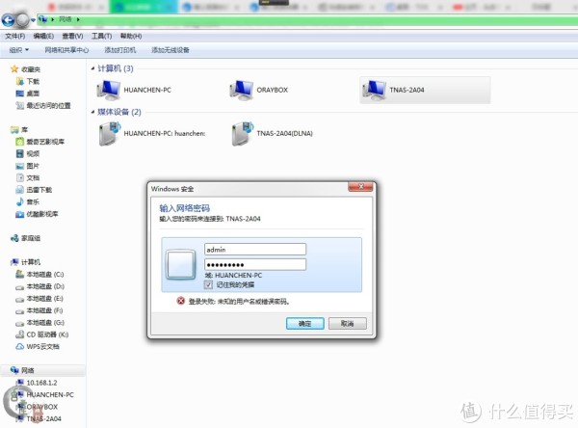This screenshot has height=428, width=578.
Task: Expand the address bar Network breadcrumb arrow
Action: pos(78,19)
